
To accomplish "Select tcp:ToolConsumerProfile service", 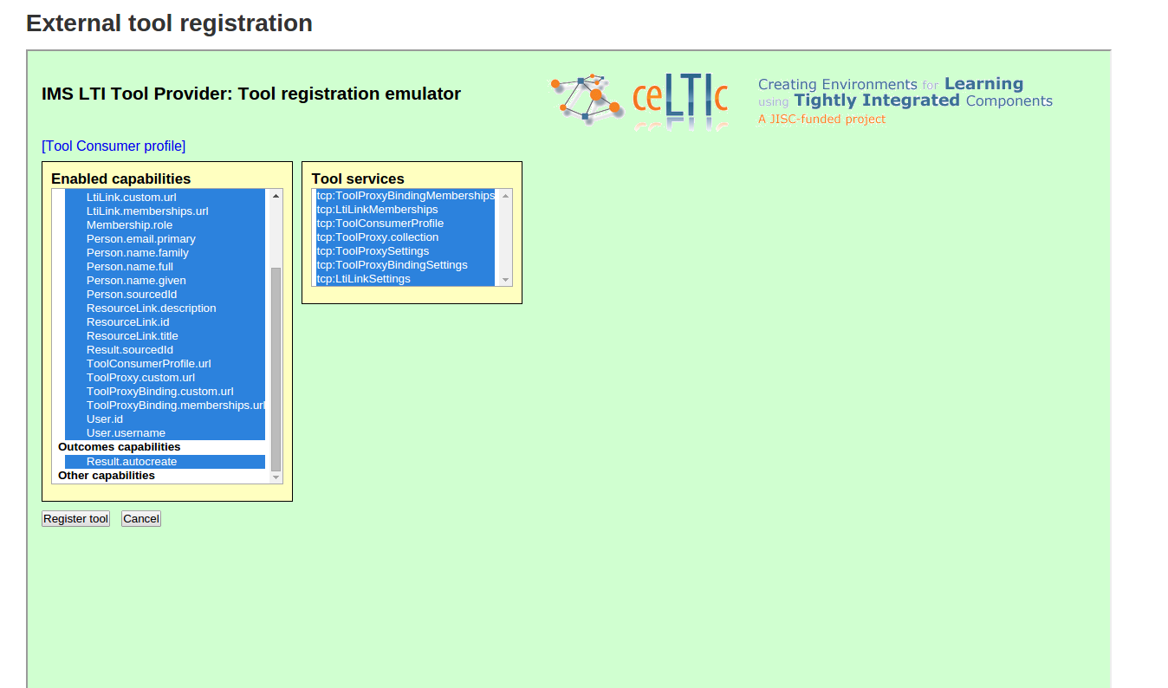I will pyautogui.click(x=406, y=223).
